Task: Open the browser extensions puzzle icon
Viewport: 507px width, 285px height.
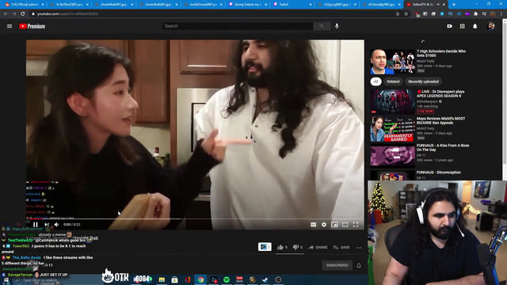Action: pos(475,14)
